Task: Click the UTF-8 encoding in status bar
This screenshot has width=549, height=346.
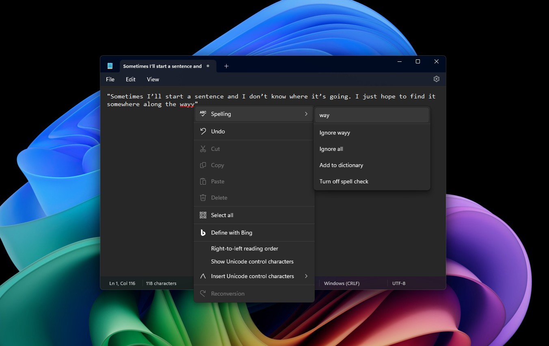Action: tap(399, 283)
